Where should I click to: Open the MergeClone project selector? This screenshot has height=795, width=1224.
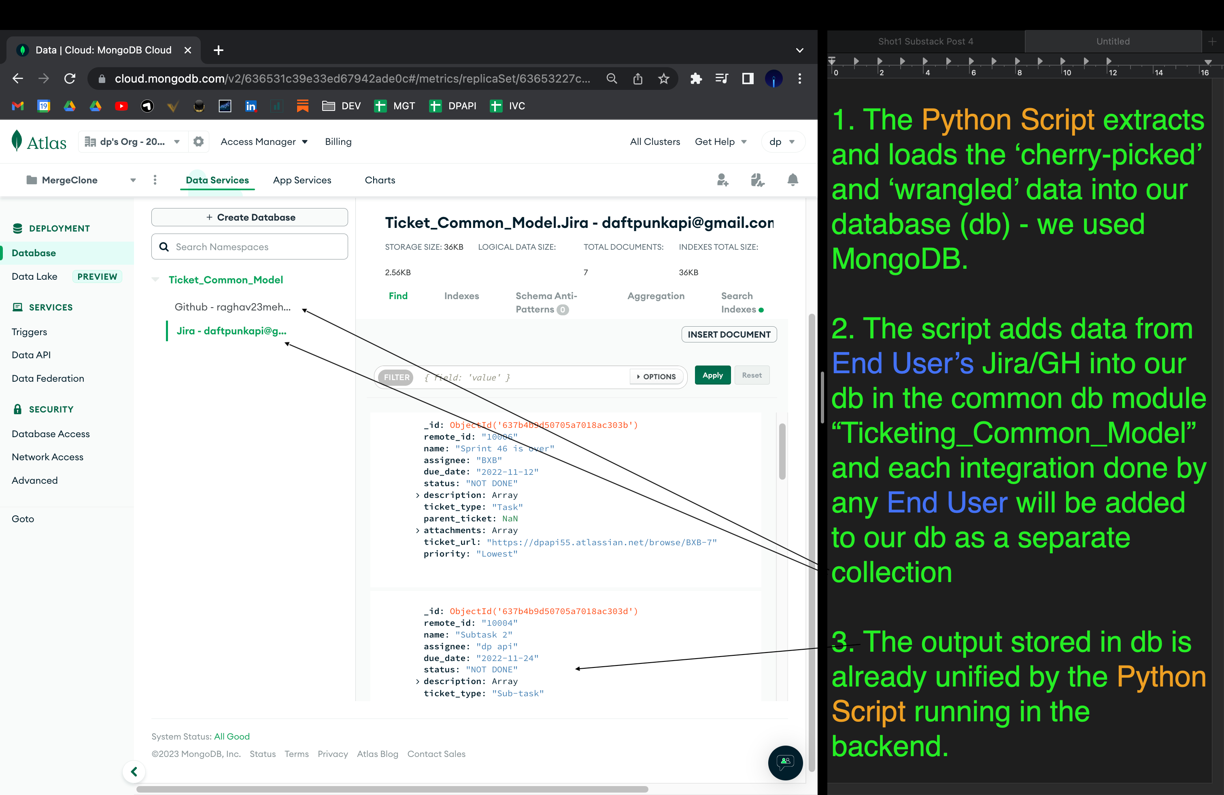pyautogui.click(x=81, y=180)
